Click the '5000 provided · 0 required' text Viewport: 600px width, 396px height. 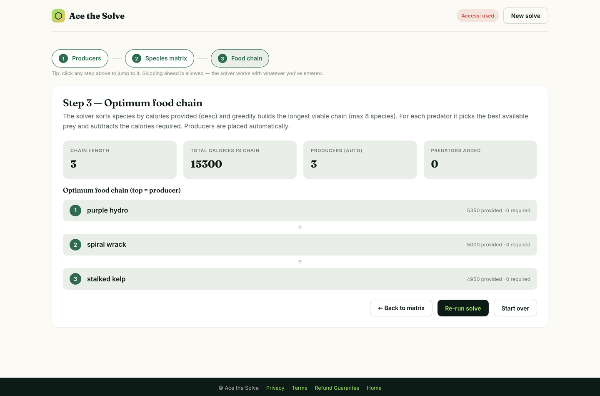coord(499,245)
